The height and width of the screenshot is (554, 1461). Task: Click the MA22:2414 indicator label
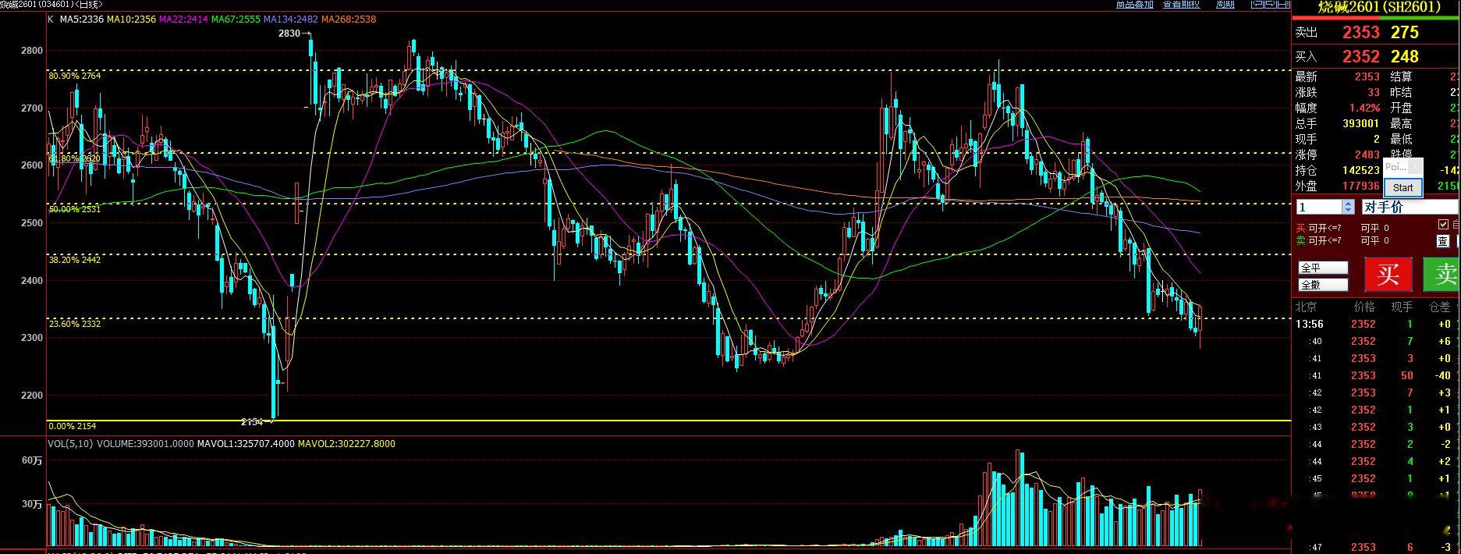(183, 20)
